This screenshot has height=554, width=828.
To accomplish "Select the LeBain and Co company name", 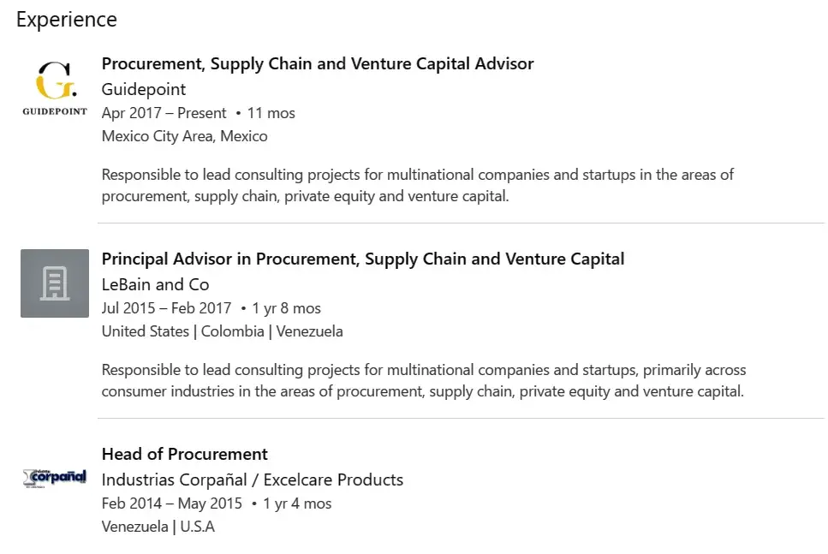I will point(155,284).
